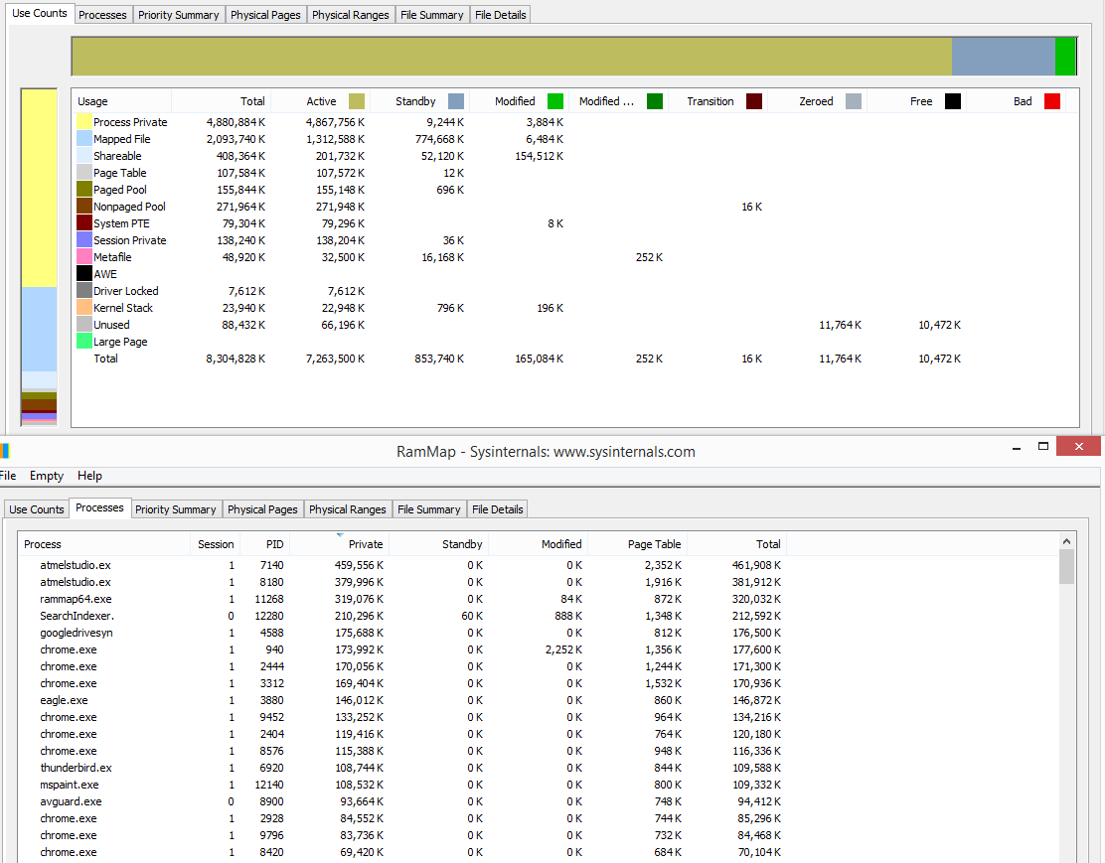The image size is (1105, 863).
Task: Click the green Modified legend square
Action: coord(553,101)
